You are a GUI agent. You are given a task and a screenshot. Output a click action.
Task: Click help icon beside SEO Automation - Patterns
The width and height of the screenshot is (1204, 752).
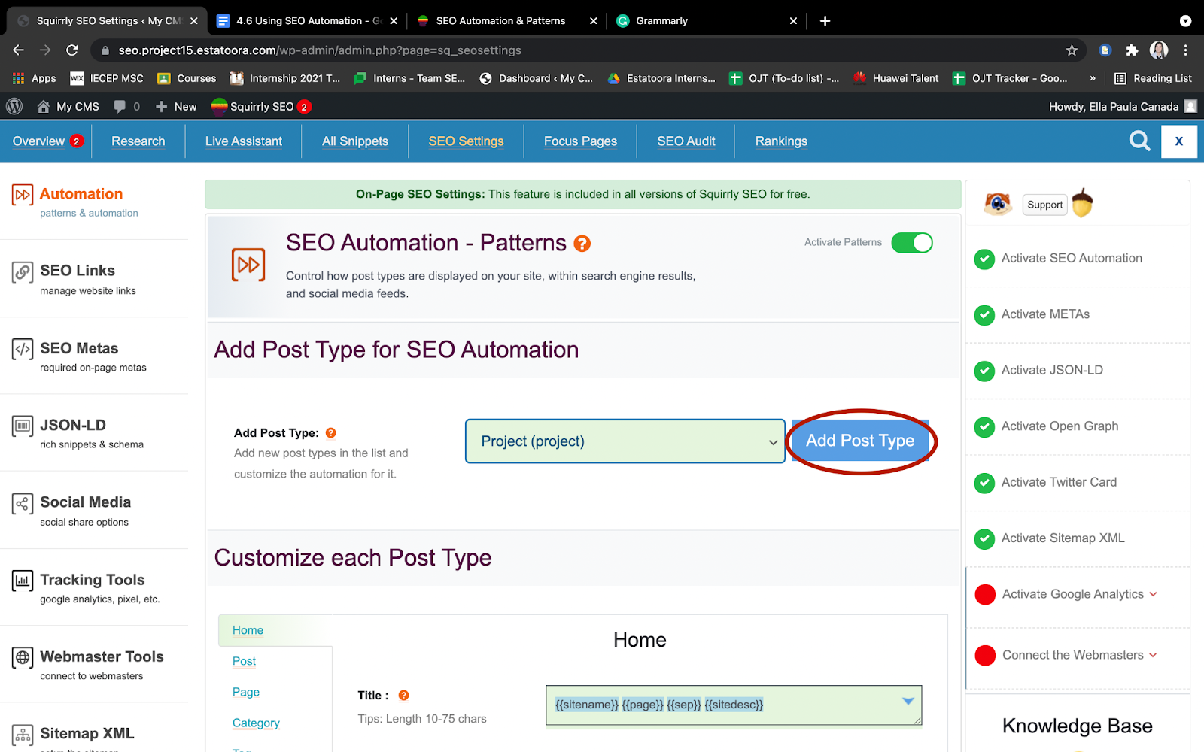coord(582,244)
